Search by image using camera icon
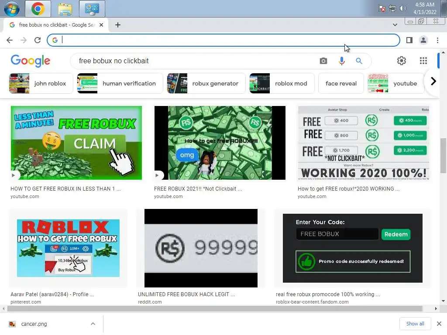This screenshot has height=335, width=447. pyautogui.click(x=323, y=61)
